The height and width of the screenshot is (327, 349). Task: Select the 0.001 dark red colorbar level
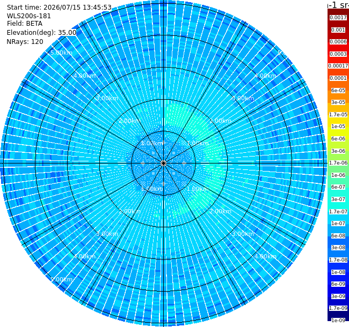coord(338,30)
